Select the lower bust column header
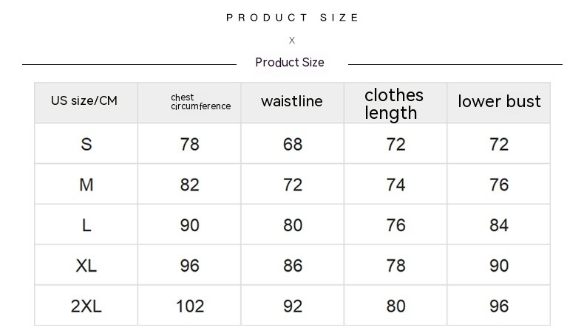Viewport: 584px width, 333px height. [499, 102]
